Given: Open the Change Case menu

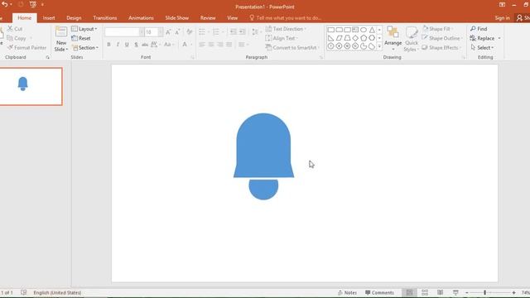Looking at the screenshot, I should coord(168,45).
